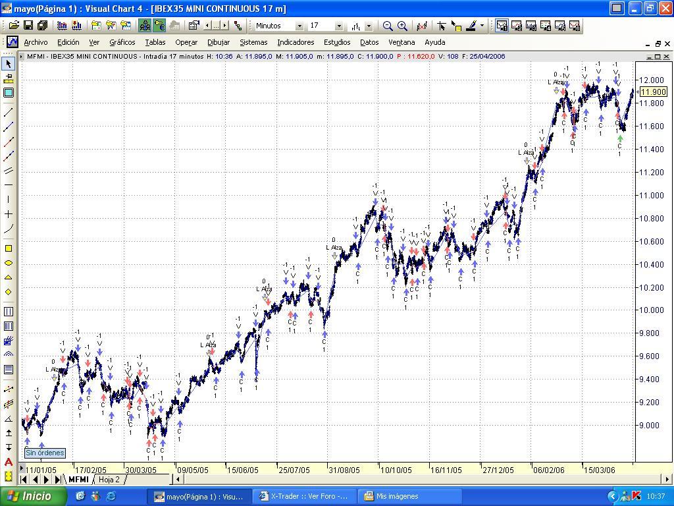Open the Sistemas menu
674x506 pixels.
pos(253,42)
